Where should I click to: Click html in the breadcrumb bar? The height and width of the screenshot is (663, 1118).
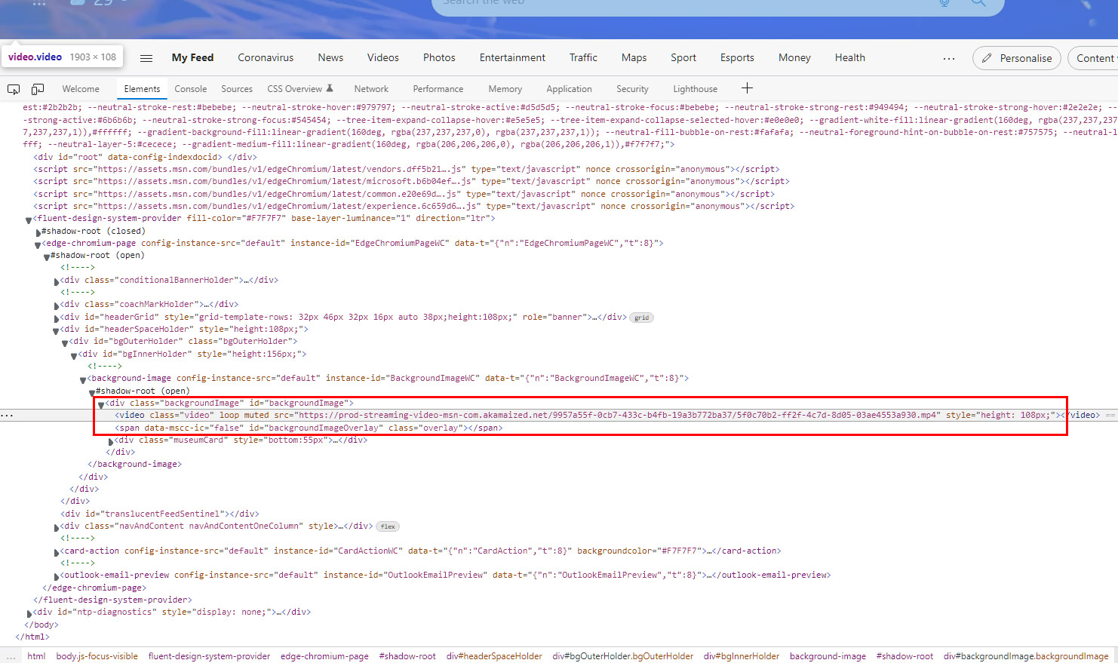[x=36, y=656]
